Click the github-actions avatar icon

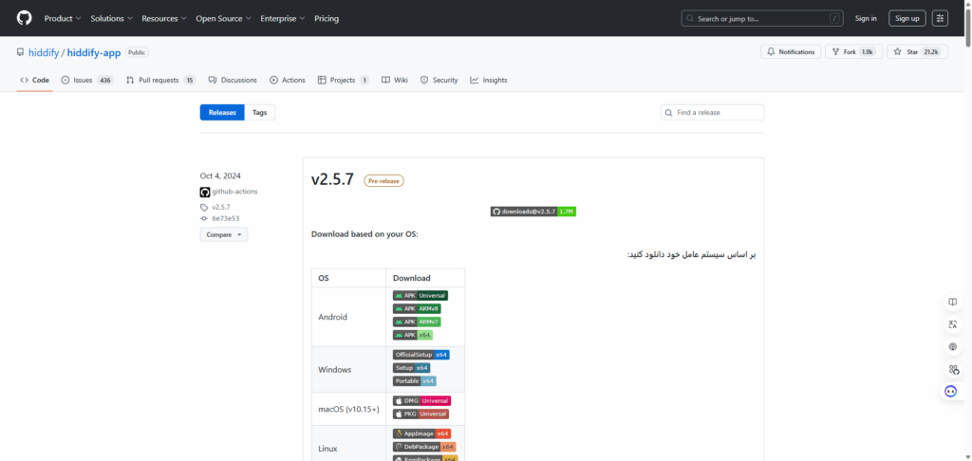pyautogui.click(x=205, y=192)
